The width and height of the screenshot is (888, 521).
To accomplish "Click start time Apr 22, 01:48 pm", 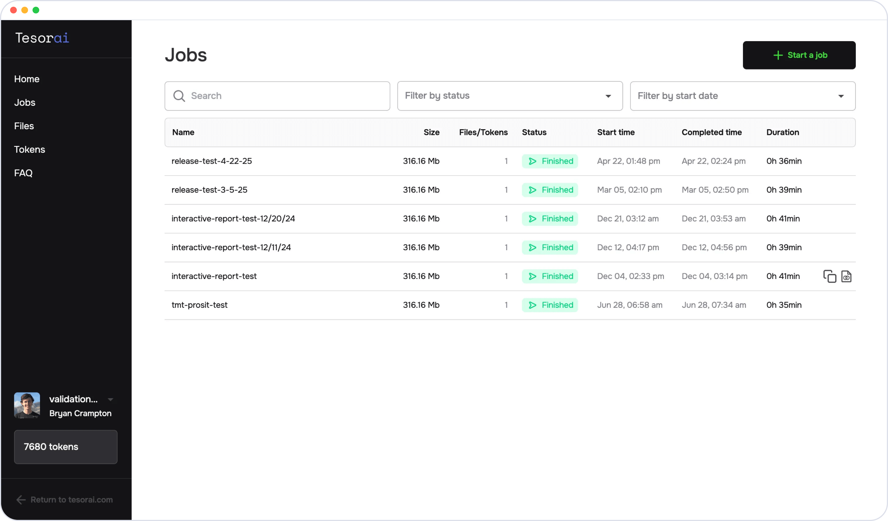I will coord(629,161).
